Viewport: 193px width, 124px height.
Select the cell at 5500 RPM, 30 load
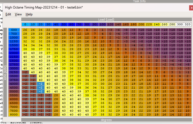(48, 95)
